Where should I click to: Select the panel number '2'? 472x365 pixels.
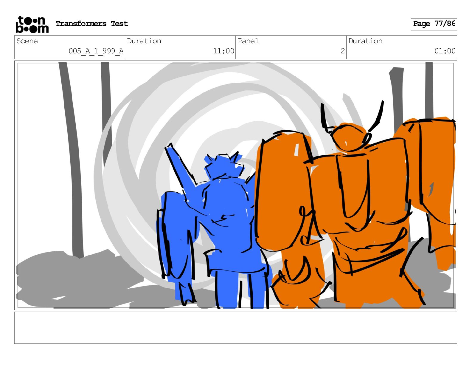pyautogui.click(x=343, y=51)
